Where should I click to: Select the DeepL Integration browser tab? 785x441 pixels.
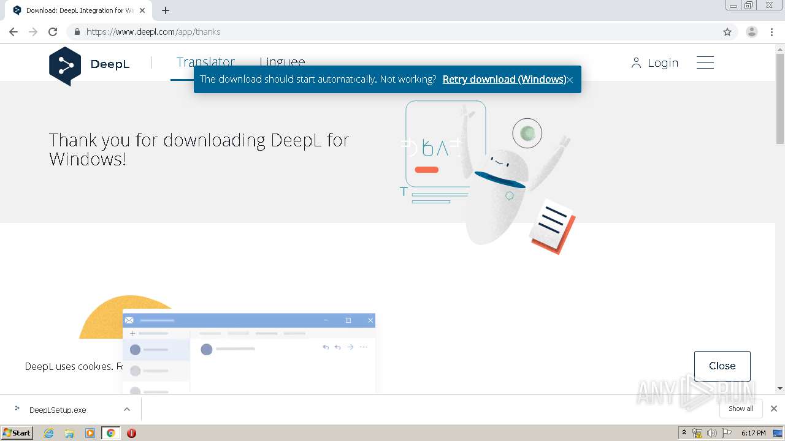[x=78, y=10]
